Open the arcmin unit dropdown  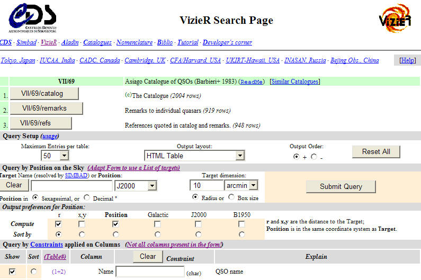coord(253,185)
